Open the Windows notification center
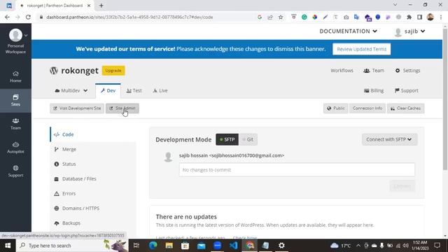Image resolution: width=448 pixels, height=252 pixels. click(x=437, y=246)
